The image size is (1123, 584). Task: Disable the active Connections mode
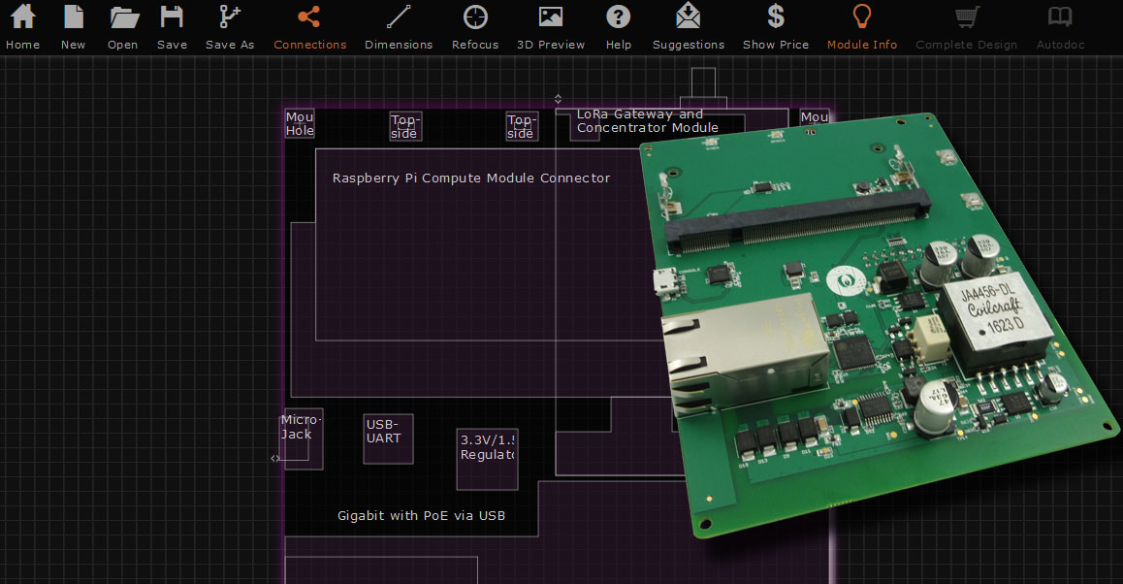309,25
